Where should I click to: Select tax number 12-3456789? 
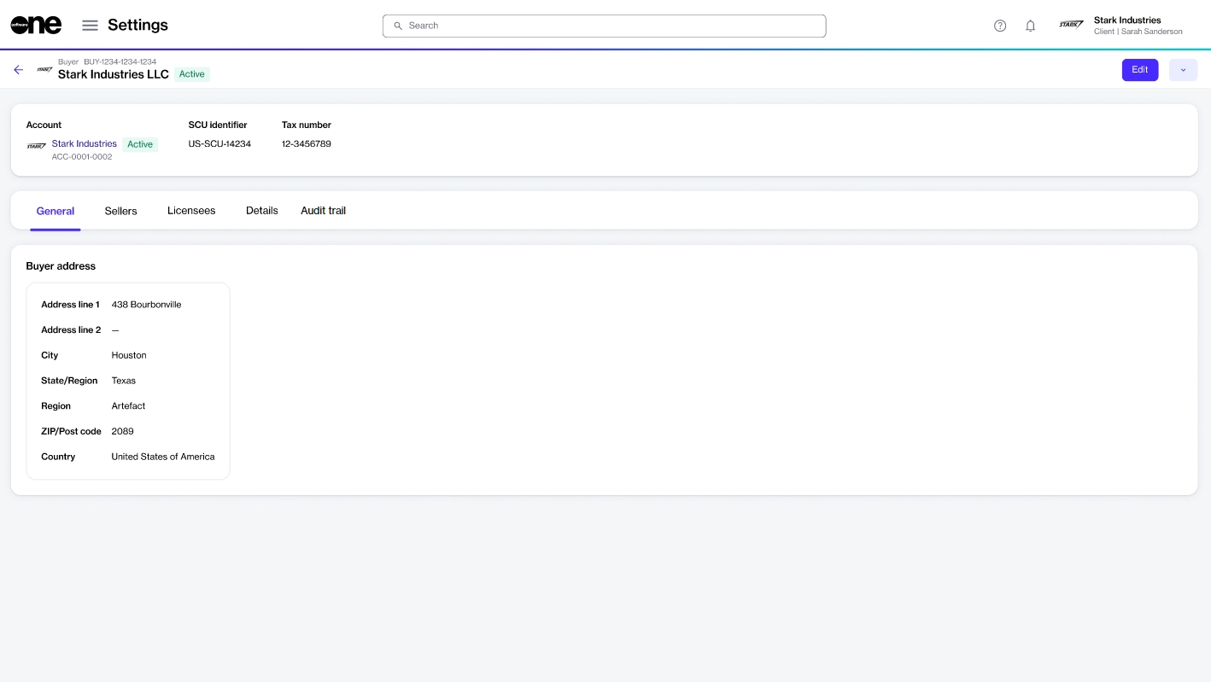coord(307,143)
